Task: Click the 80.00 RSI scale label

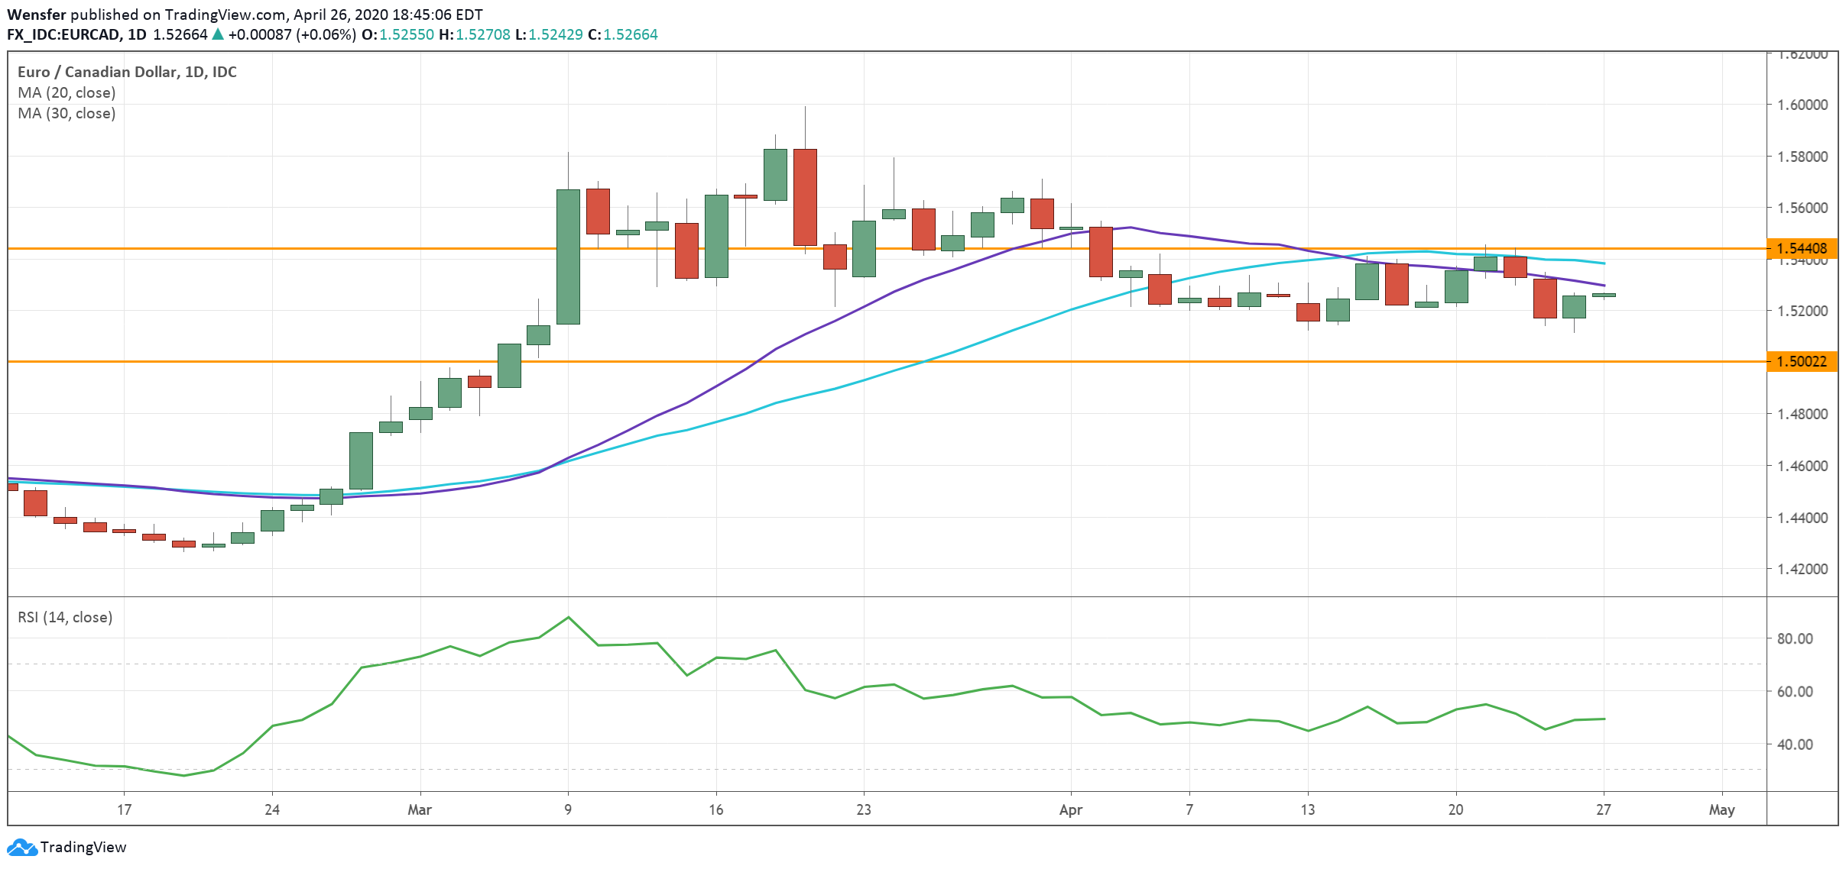Action: (x=1794, y=638)
